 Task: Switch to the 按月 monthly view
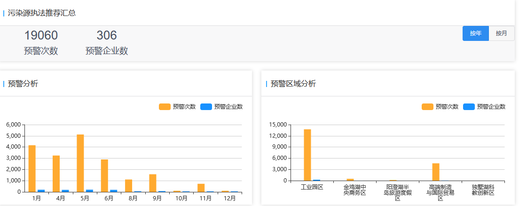tap(502, 33)
